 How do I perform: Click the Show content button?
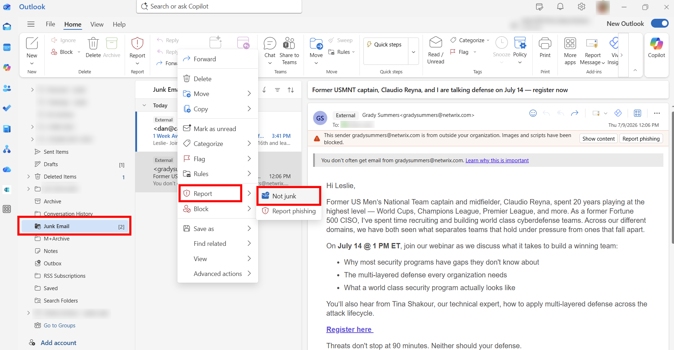coord(599,139)
